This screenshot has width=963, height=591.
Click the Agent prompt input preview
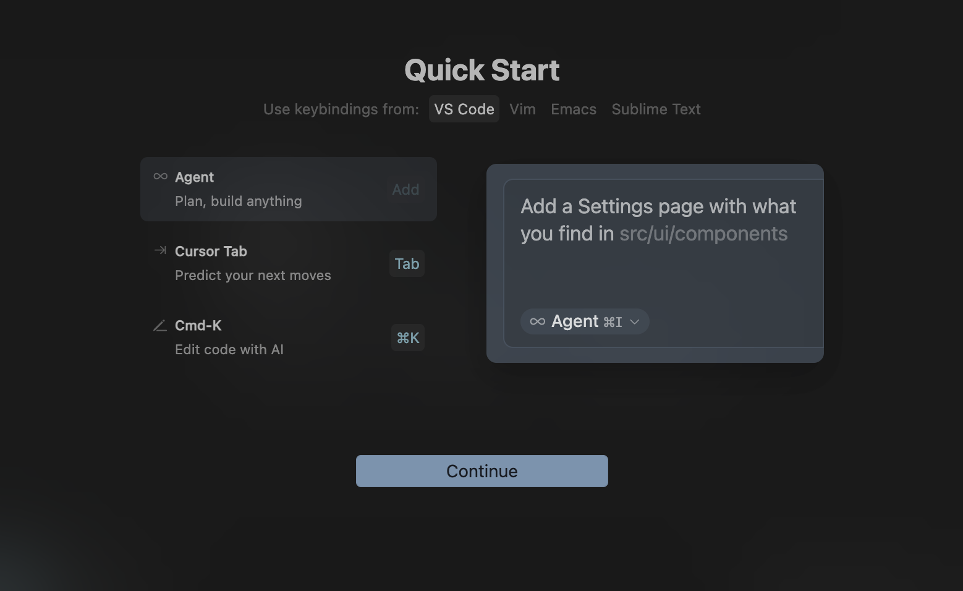click(664, 263)
